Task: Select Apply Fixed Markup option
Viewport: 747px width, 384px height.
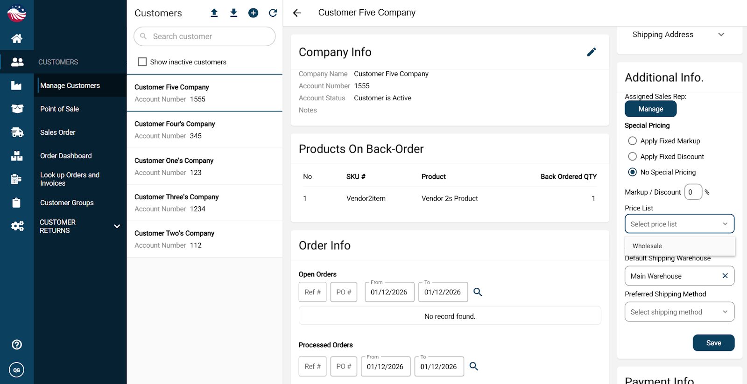Action: [633, 141]
